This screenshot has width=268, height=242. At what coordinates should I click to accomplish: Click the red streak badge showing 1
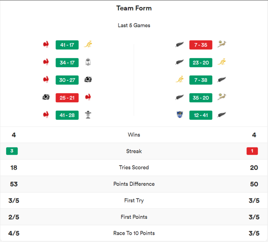252,151
